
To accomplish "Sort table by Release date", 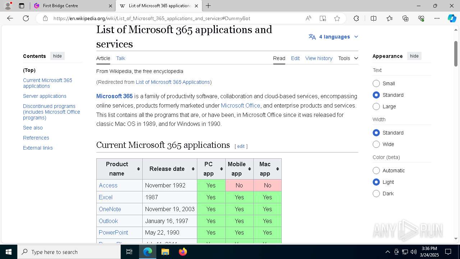I will coord(170,169).
